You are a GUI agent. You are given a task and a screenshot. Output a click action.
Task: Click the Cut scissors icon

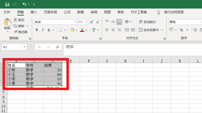[16, 20]
